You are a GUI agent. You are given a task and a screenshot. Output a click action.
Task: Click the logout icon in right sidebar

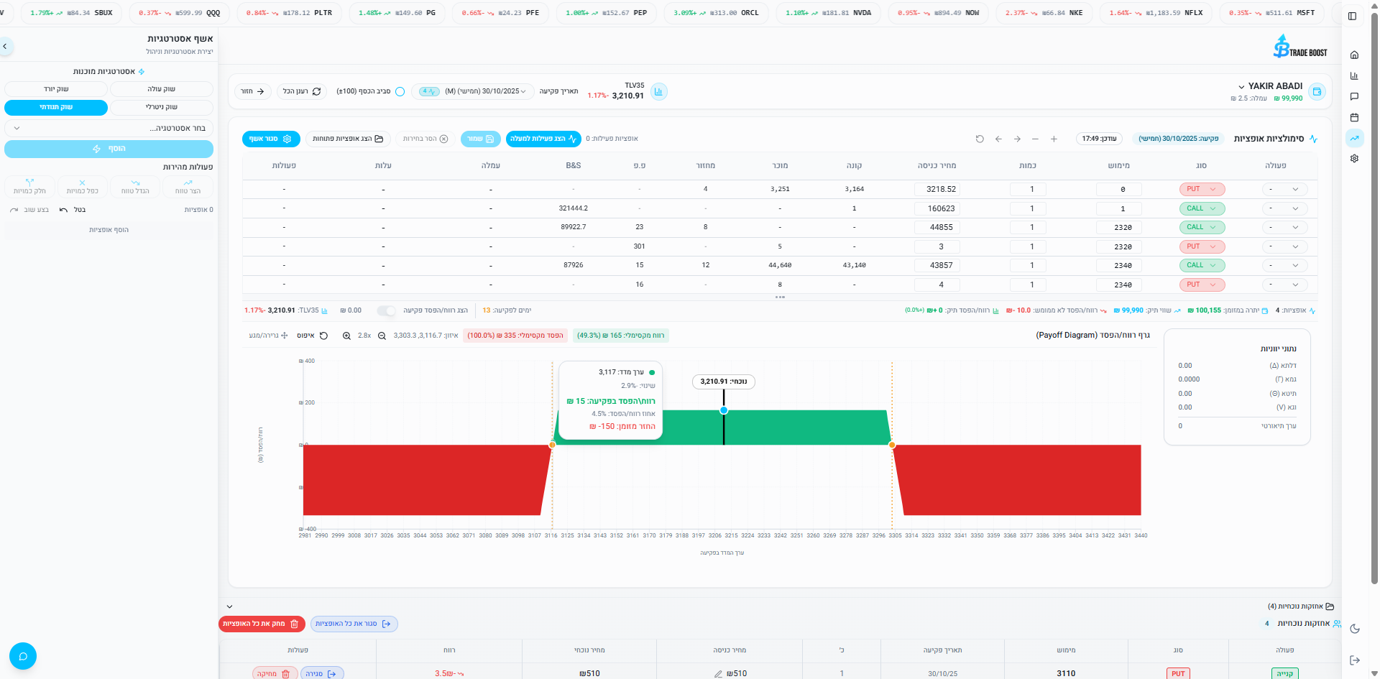pos(1355,660)
